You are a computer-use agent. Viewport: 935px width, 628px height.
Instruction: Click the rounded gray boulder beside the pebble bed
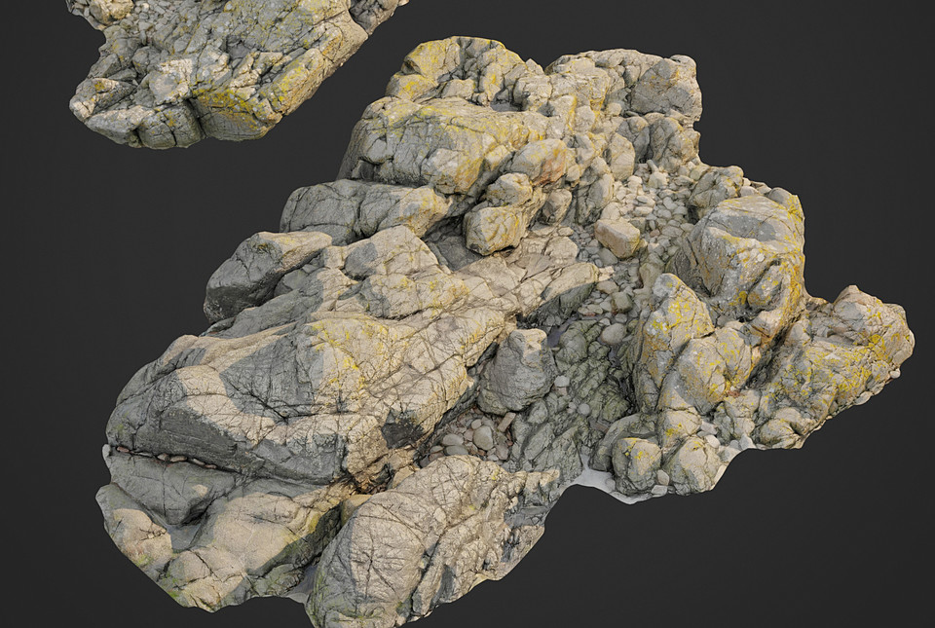(x=516, y=372)
